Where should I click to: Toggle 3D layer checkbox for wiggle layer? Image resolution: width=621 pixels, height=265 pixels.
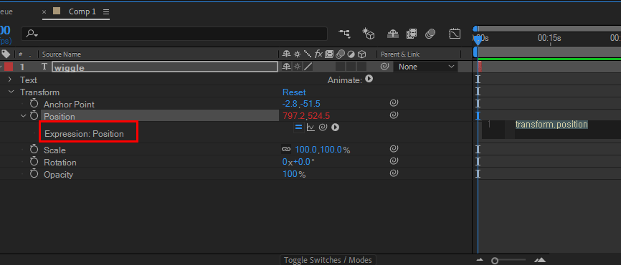tap(361, 67)
